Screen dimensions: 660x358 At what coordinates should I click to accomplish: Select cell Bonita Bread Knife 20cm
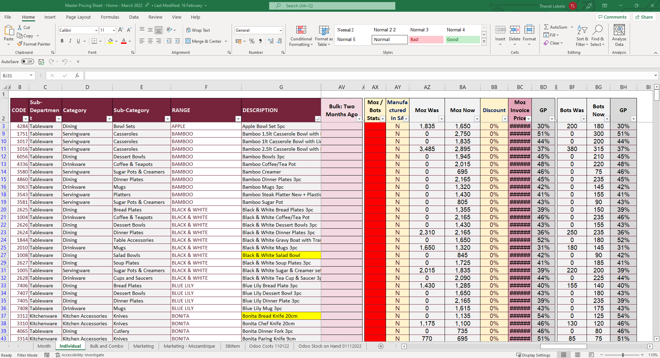[281, 316]
